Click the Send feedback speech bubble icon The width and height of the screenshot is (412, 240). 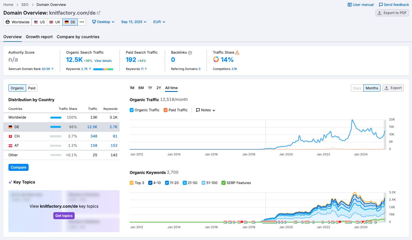click(381, 5)
